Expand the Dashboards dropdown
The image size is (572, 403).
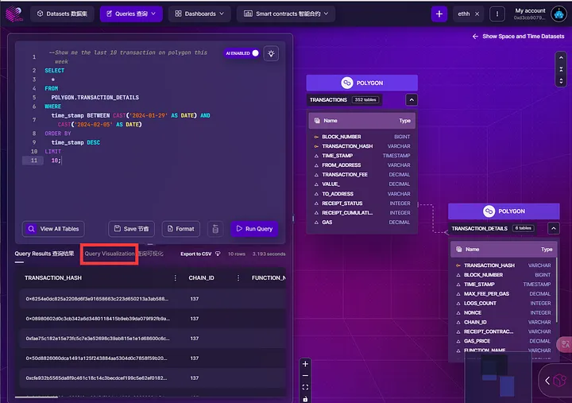(200, 14)
